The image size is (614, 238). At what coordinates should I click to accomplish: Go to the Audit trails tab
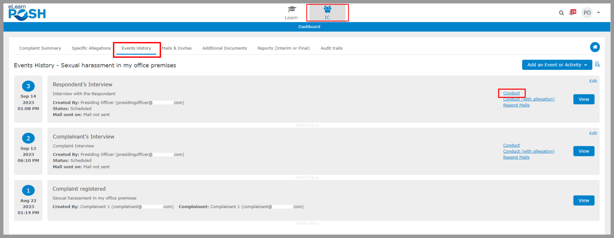[x=331, y=48]
